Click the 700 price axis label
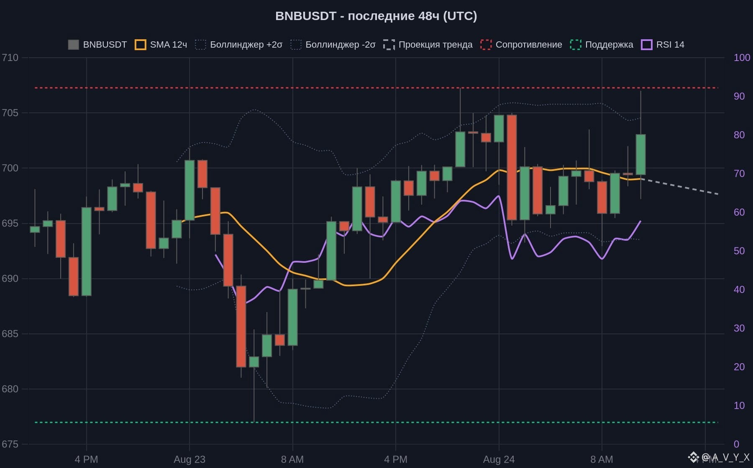753x468 pixels. (x=10, y=168)
